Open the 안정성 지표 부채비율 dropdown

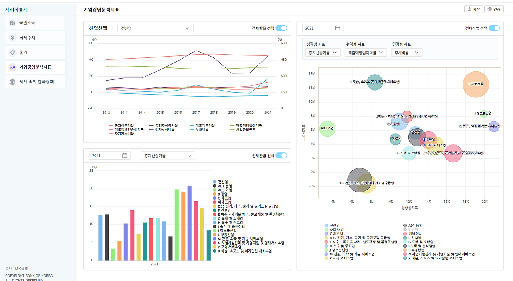click(406, 53)
